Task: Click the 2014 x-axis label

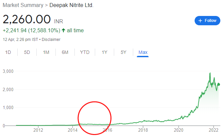Action: point(72,130)
